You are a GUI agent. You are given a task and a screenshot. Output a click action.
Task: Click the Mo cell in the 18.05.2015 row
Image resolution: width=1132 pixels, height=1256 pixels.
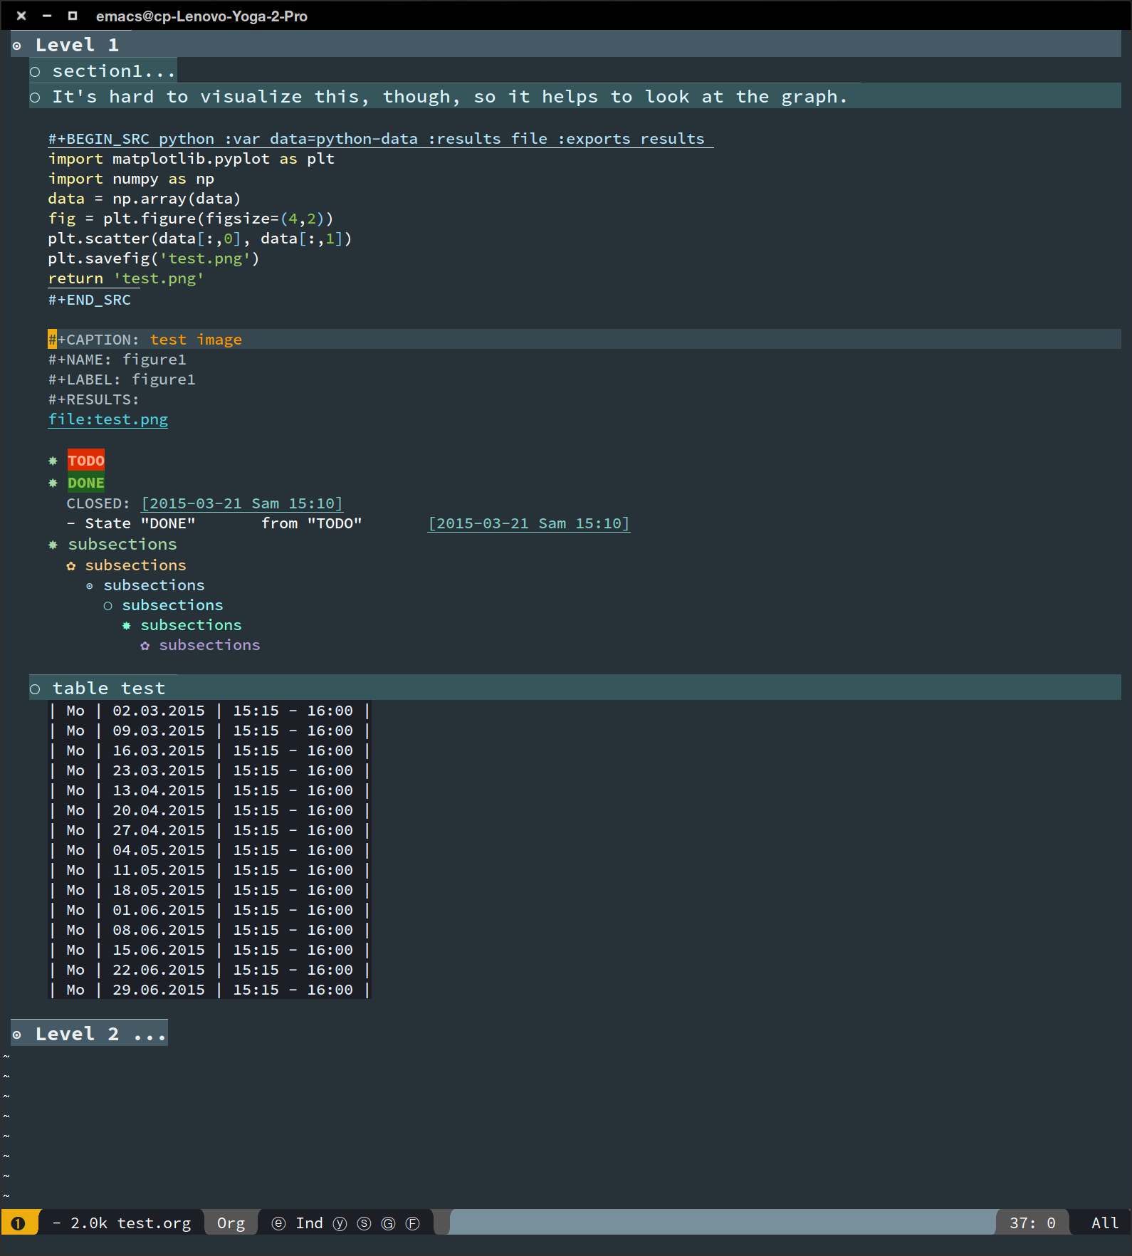coord(75,890)
